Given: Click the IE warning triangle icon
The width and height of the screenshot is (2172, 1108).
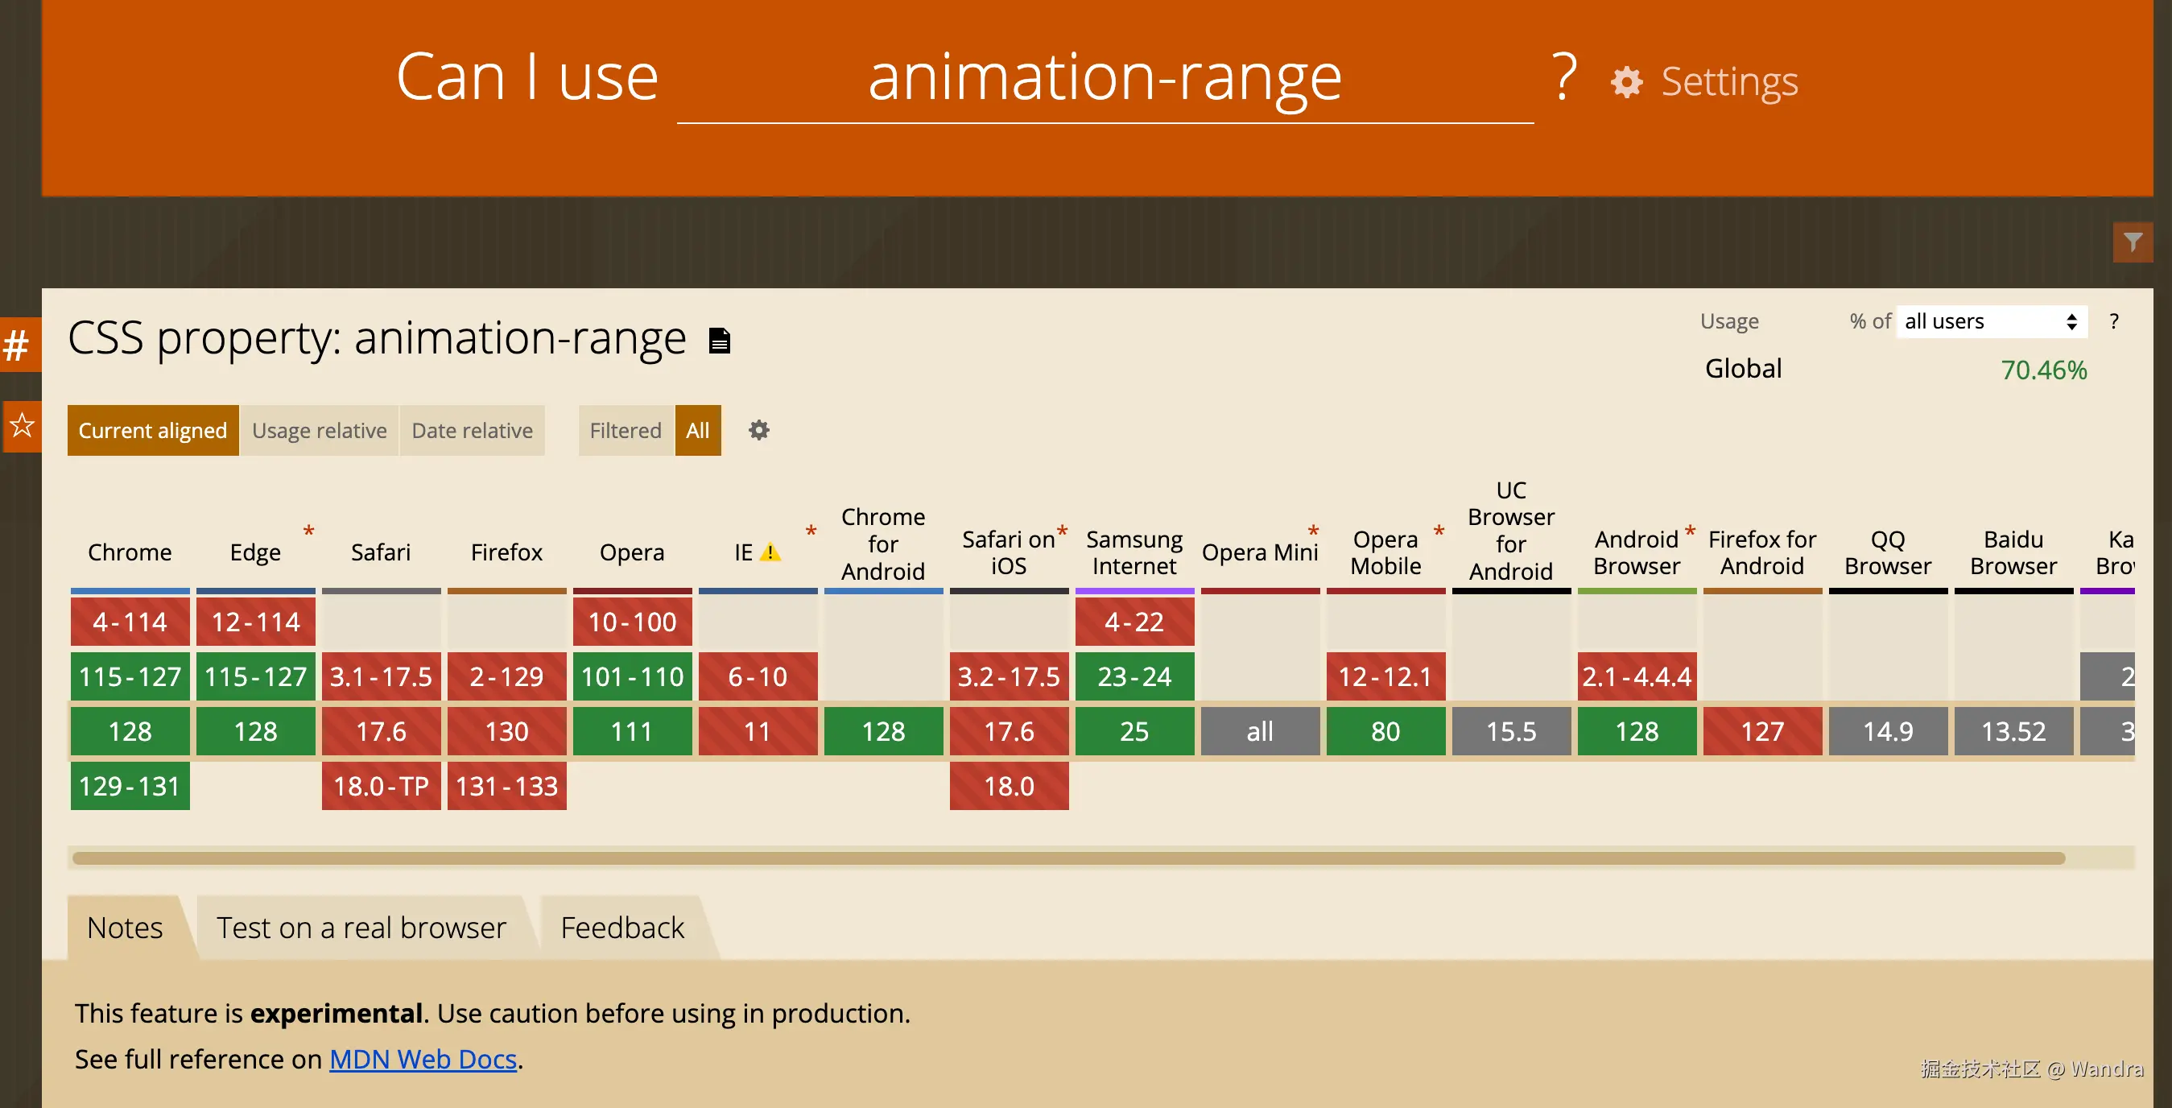Looking at the screenshot, I should point(770,552).
